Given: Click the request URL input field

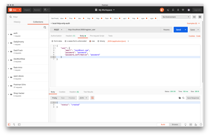Looking at the screenshot, I should click(114, 30).
